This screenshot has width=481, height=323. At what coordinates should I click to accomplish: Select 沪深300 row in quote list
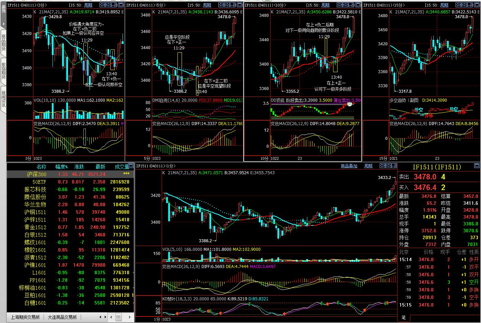click(x=70, y=174)
